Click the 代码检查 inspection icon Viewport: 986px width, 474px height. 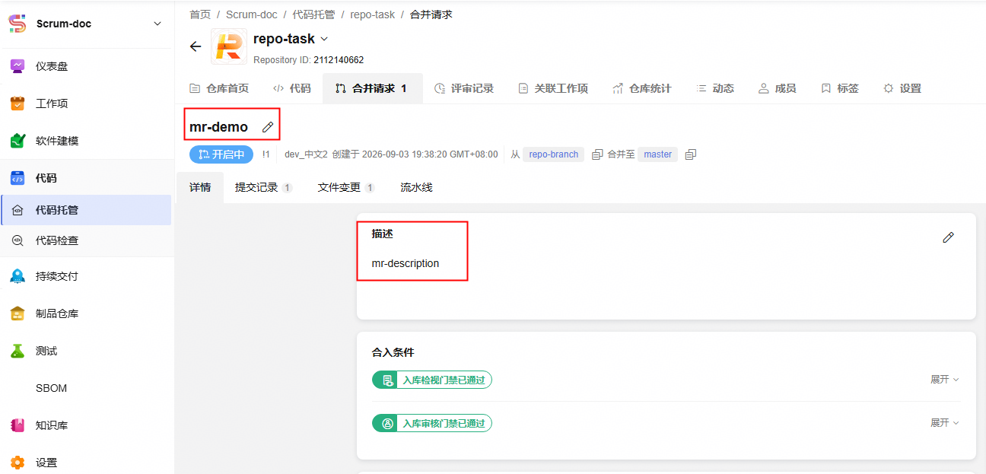tap(17, 240)
